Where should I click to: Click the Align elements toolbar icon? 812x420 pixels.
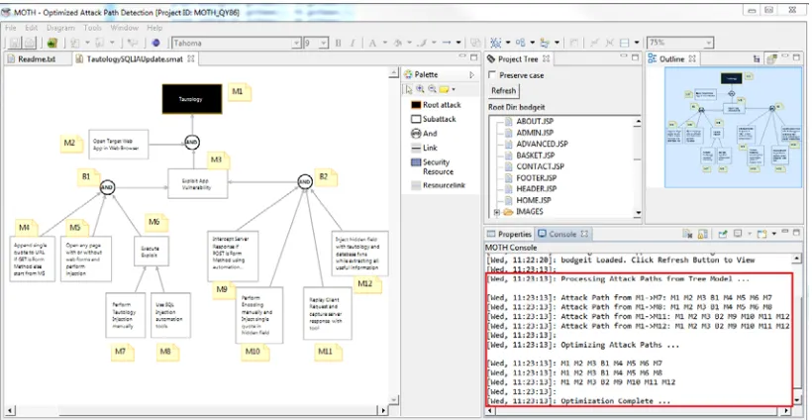pyautogui.click(x=545, y=43)
